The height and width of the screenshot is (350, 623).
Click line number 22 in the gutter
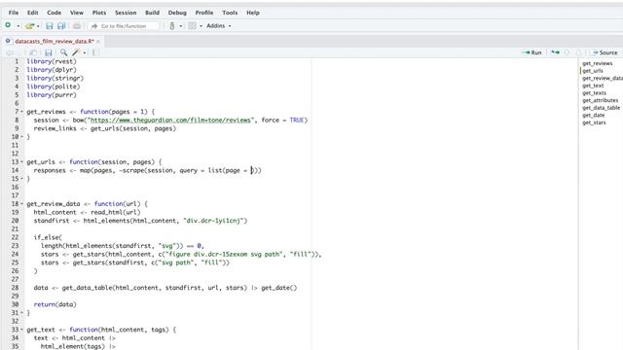point(15,237)
